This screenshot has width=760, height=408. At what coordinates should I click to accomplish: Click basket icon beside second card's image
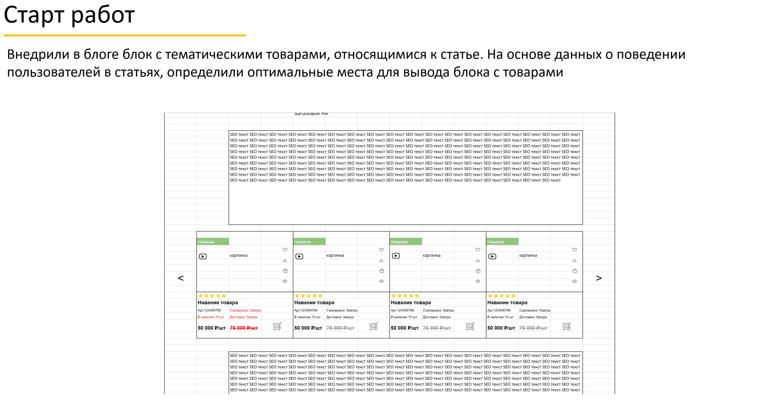click(382, 271)
